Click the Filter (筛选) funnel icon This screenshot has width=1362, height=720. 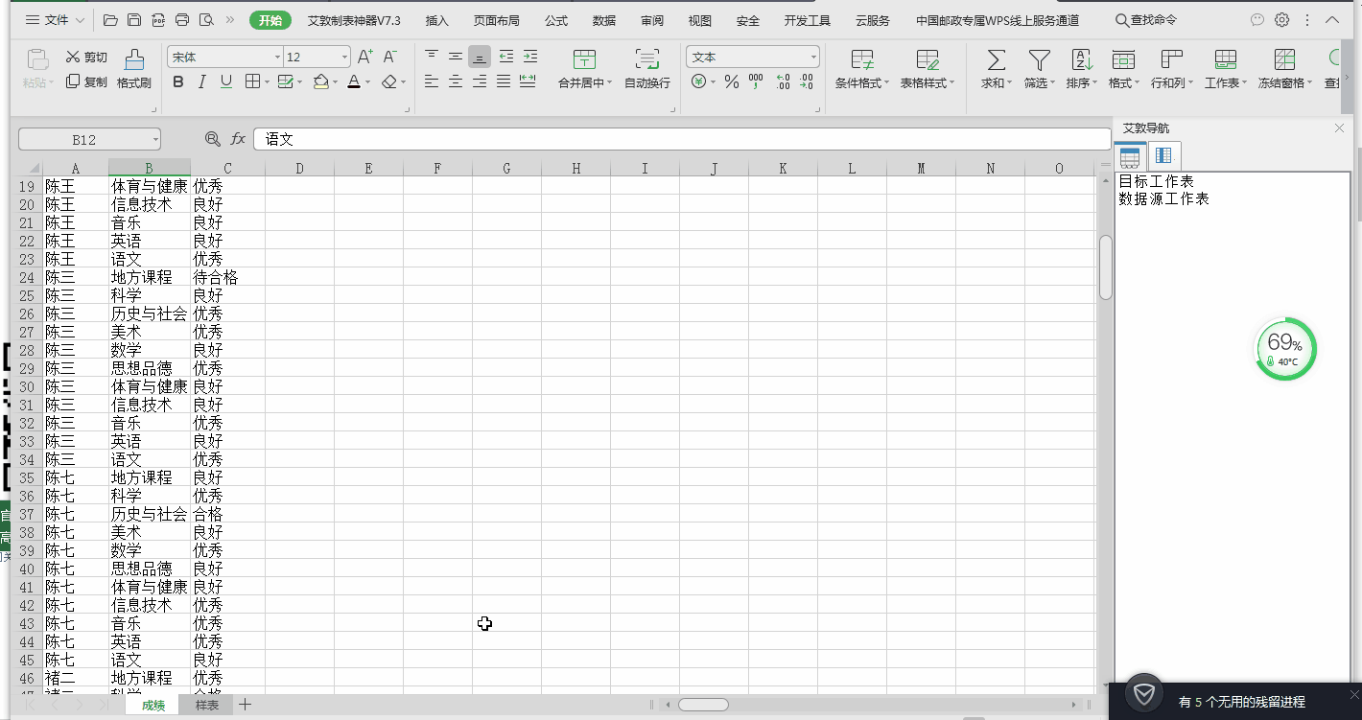coord(1039,60)
